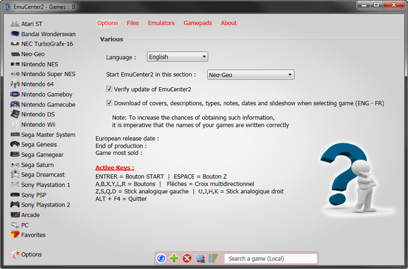Click the red X delete icon
This screenshot has height=269, width=408.
click(187, 258)
